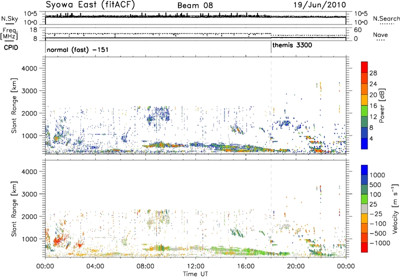Click the 'Nave' legend label
400x277 pixels.
pos(380,34)
